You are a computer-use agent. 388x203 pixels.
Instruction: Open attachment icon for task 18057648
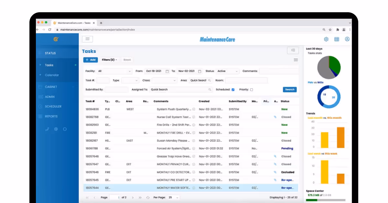275,157
